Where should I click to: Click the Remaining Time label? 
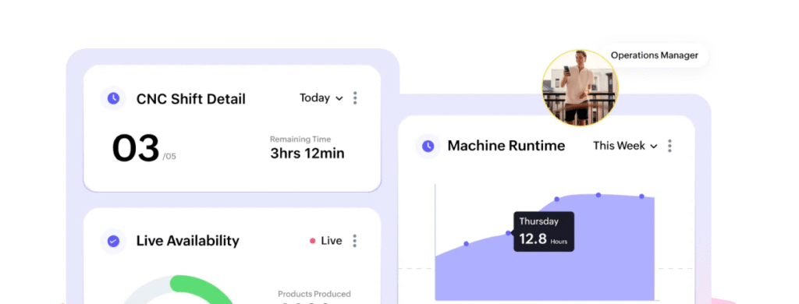pyautogui.click(x=300, y=139)
